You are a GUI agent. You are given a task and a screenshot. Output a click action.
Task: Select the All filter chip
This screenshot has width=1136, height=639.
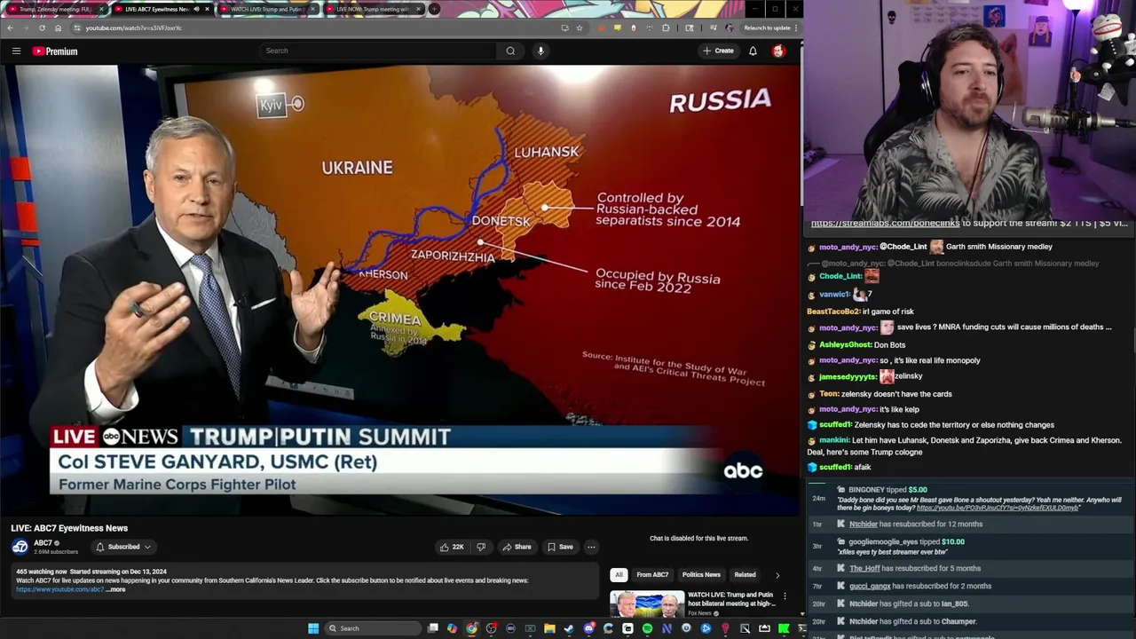coord(619,575)
